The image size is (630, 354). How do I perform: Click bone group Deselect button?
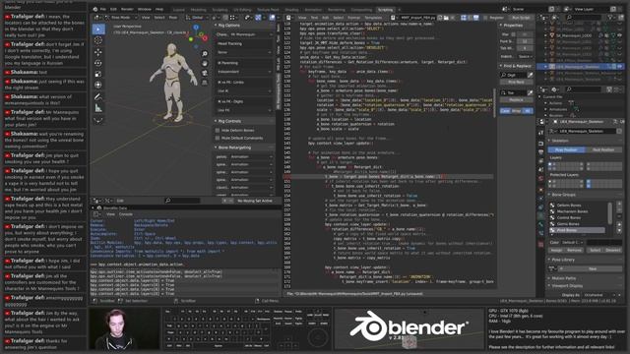coord(612,250)
